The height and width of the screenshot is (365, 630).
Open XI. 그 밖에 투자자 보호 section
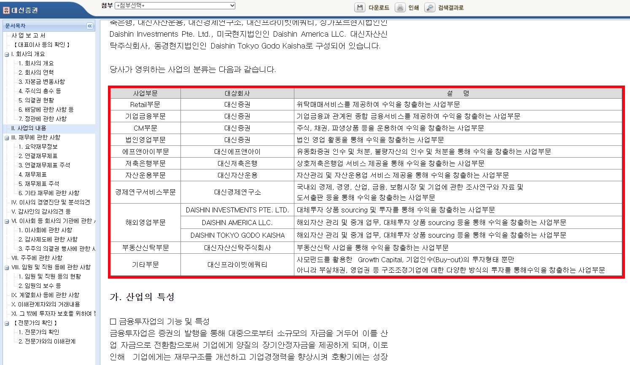pyautogui.click(x=54, y=314)
